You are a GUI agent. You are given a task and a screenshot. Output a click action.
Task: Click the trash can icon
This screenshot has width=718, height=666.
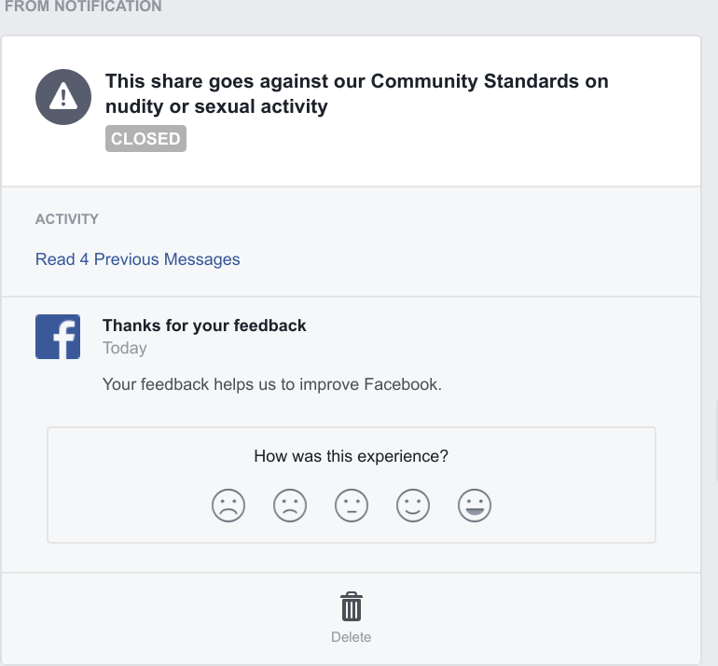[351, 607]
